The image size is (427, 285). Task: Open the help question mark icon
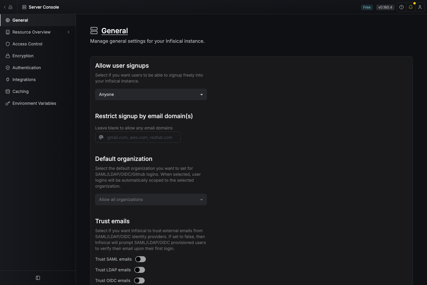tap(401, 7)
